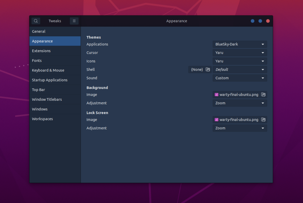This screenshot has height=203, width=303.
Task: Open the Applications theme dropdown
Action: click(240, 44)
